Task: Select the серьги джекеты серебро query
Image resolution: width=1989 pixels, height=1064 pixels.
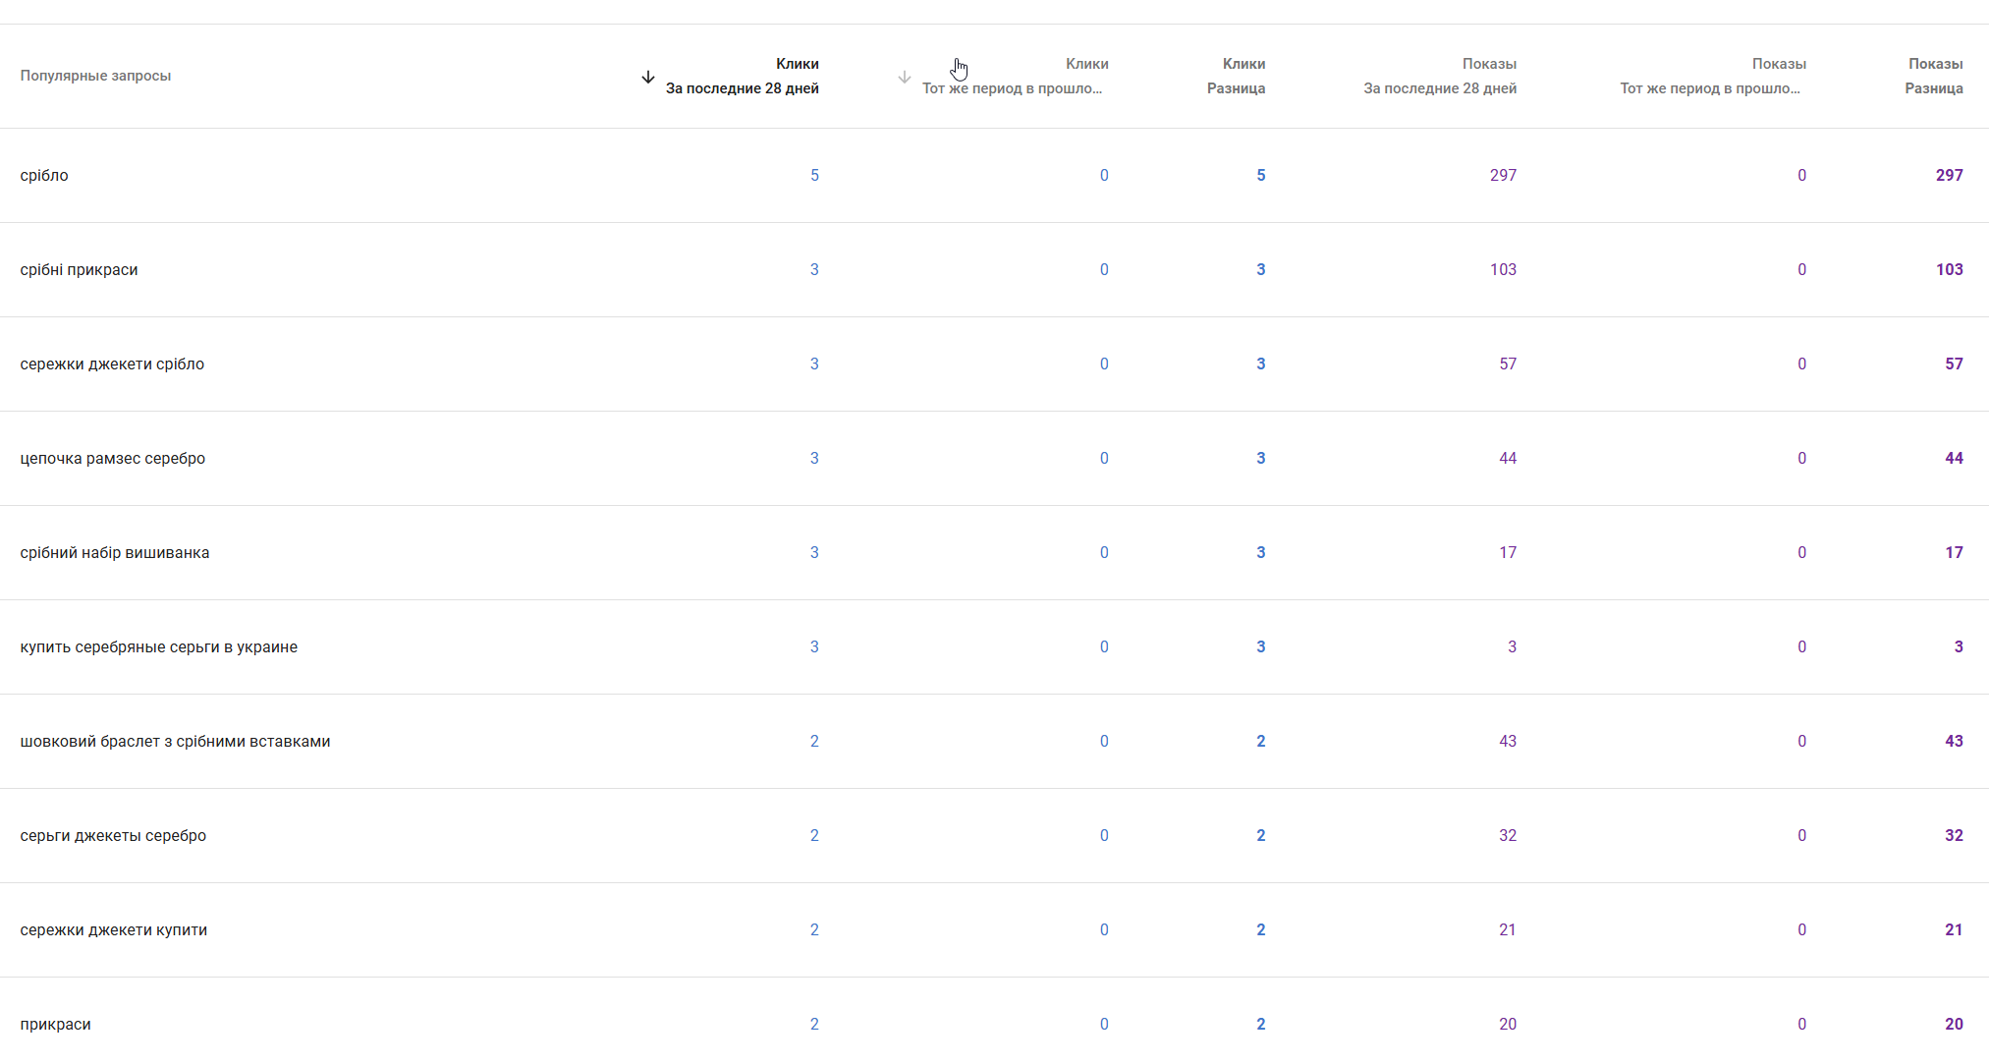Action: point(113,836)
